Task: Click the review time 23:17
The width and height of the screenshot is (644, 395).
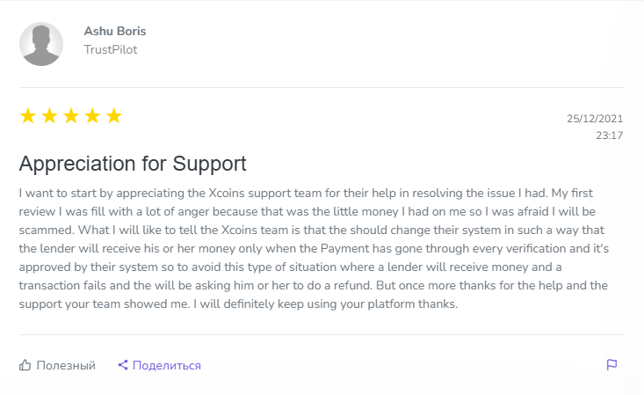Action: 609,135
